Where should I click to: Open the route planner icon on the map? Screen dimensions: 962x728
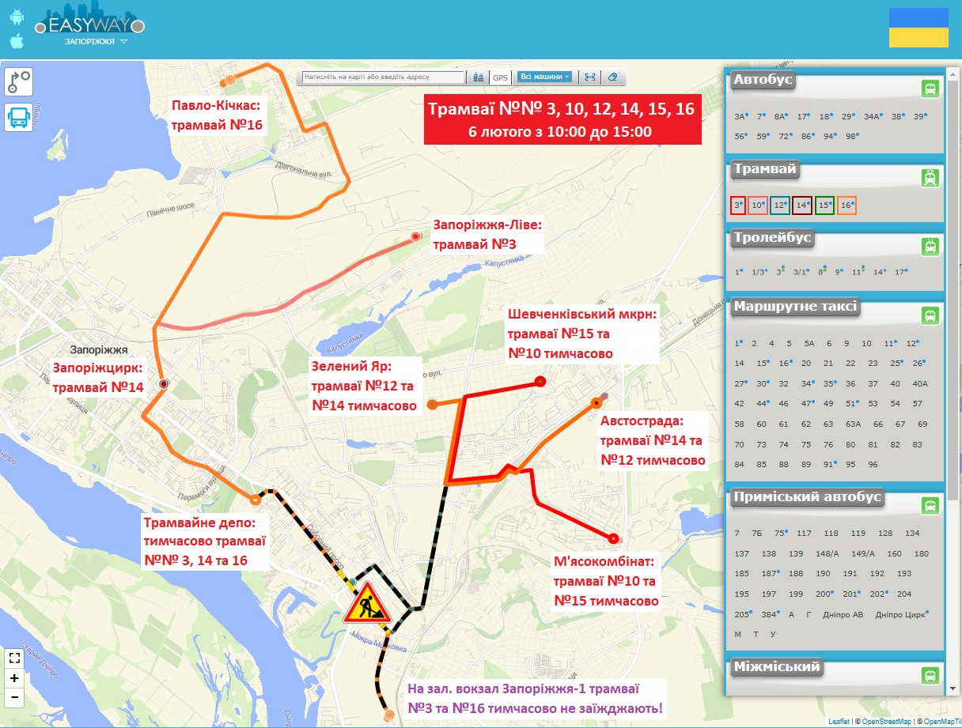tap(19, 81)
